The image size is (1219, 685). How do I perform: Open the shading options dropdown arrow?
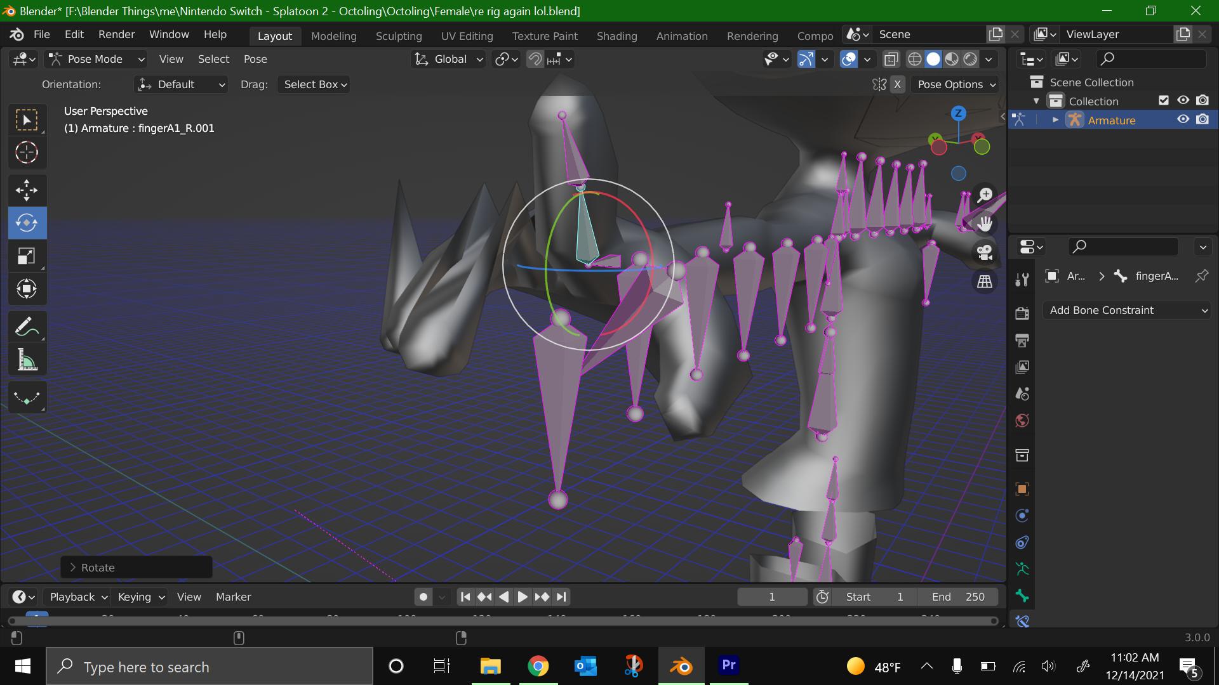pos(989,59)
